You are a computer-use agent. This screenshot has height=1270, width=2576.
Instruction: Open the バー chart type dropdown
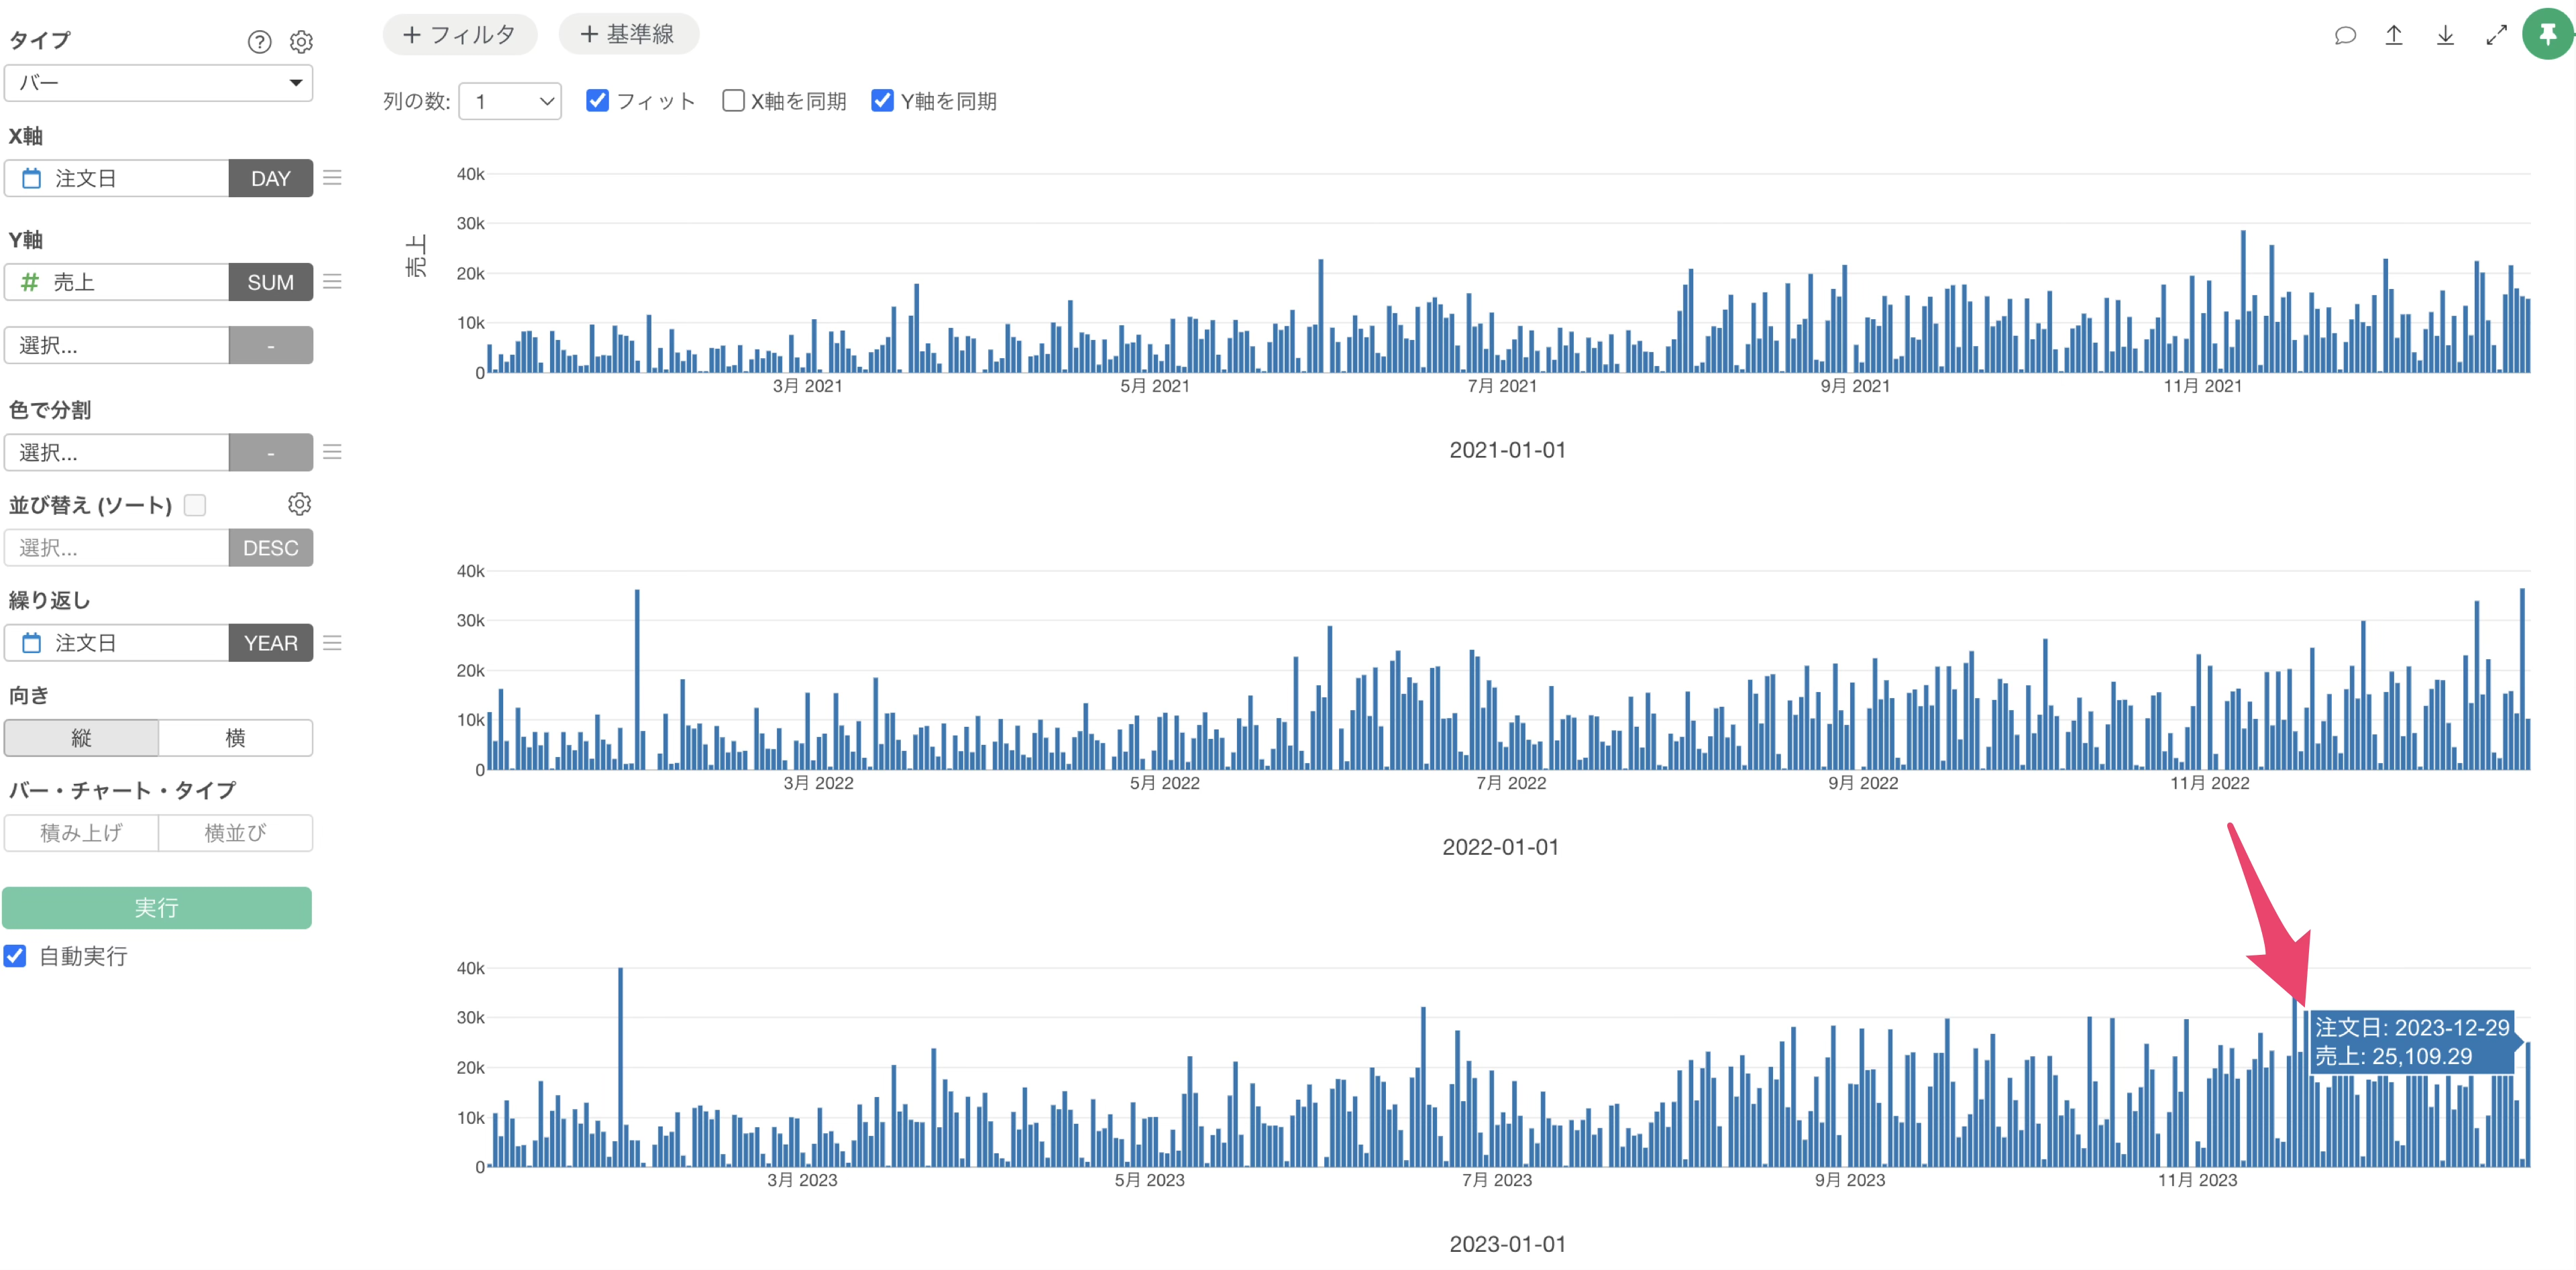[158, 83]
